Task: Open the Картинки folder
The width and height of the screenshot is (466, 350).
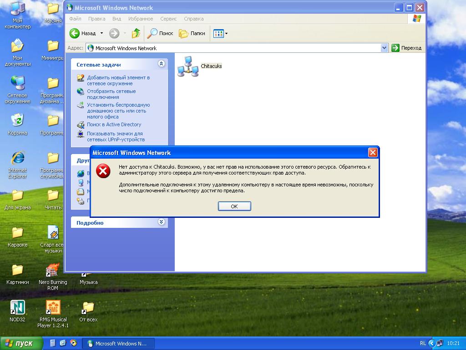Action: pos(18,274)
